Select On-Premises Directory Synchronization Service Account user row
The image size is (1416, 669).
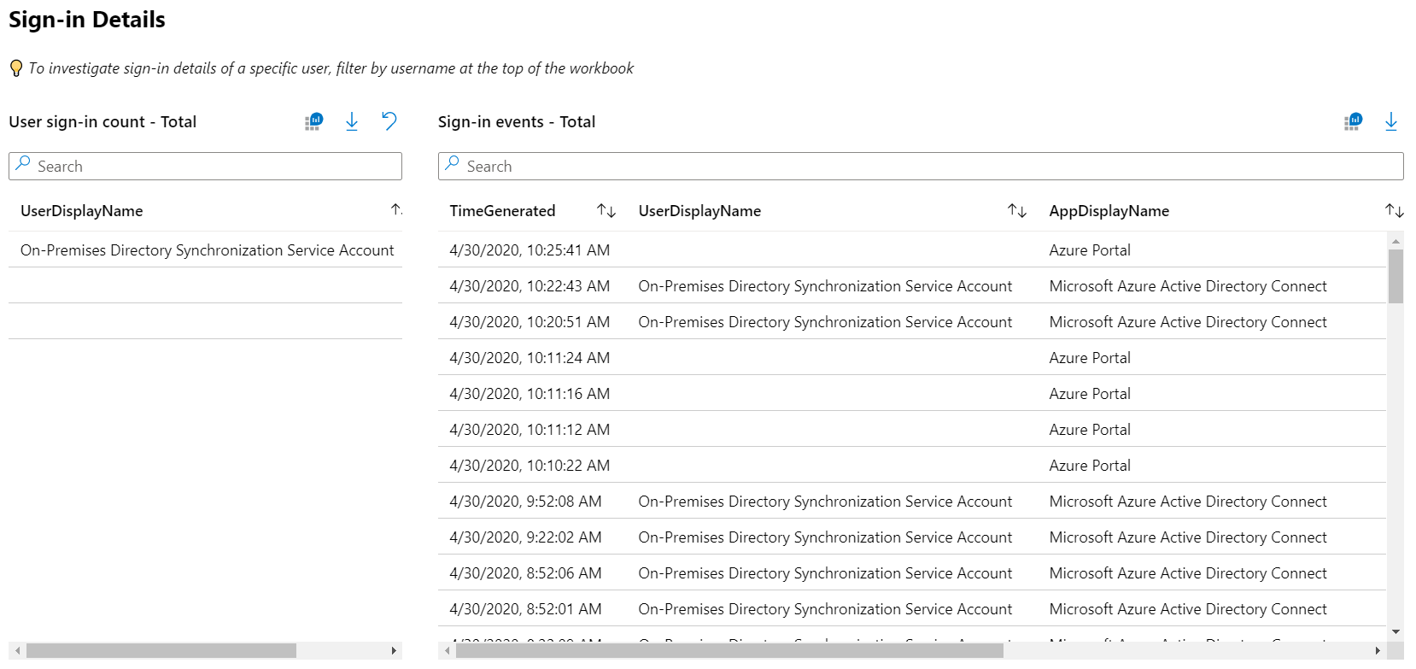pos(207,250)
